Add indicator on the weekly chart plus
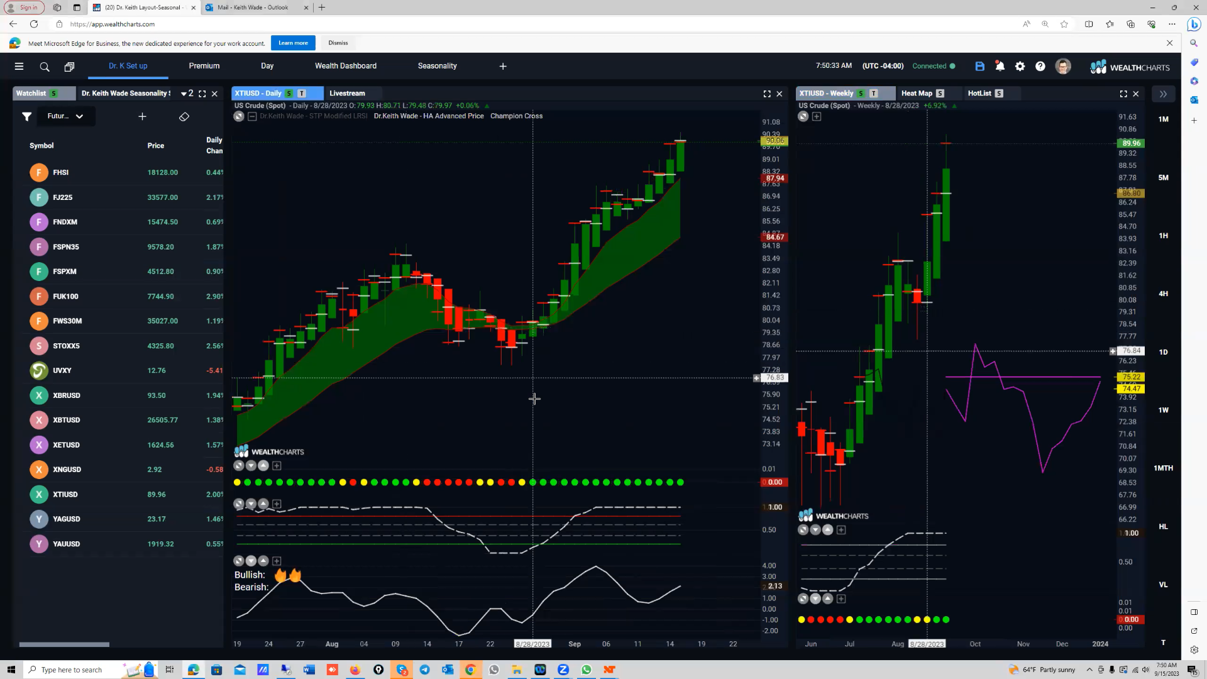Screen dimensions: 1207x679 [817, 116]
